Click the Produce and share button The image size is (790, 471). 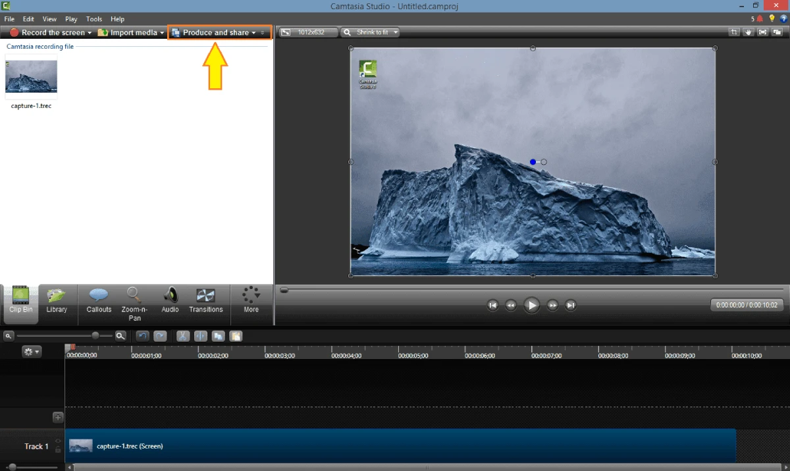pos(210,32)
